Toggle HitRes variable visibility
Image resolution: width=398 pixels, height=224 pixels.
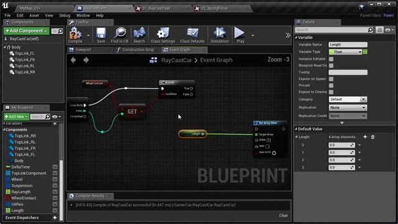(x=55, y=204)
